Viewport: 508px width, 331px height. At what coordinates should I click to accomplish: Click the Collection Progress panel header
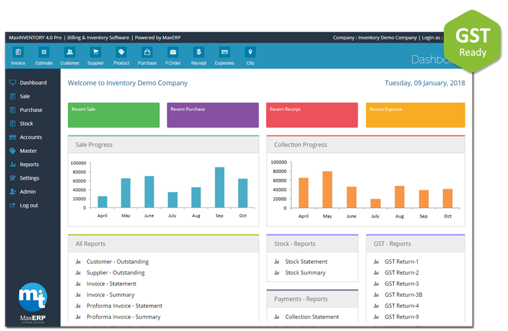pyautogui.click(x=366, y=145)
